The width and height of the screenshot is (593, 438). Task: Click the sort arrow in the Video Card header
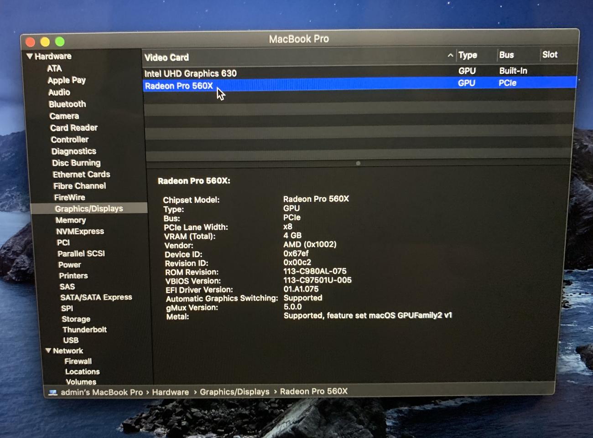450,55
